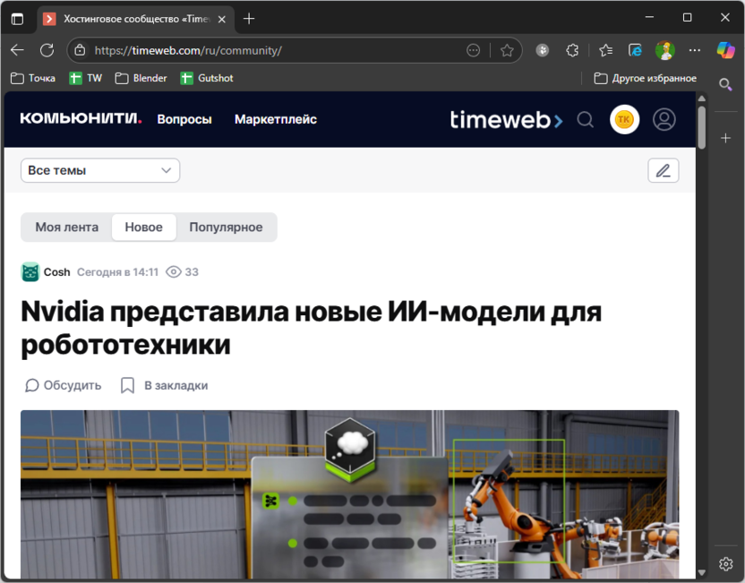Bookmark the post using the В закладки icon
745x583 pixels.
click(x=127, y=385)
